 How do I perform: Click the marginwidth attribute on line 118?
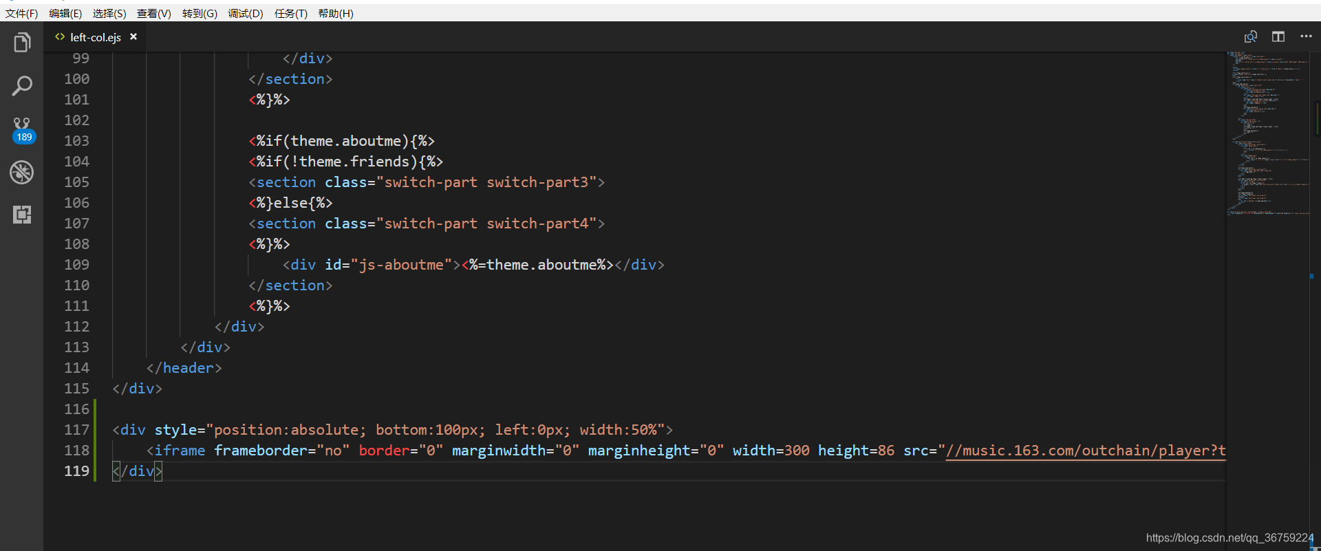pyautogui.click(x=499, y=451)
